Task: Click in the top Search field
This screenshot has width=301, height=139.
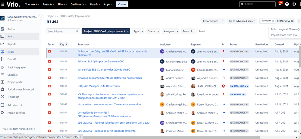Action: click(257, 4)
